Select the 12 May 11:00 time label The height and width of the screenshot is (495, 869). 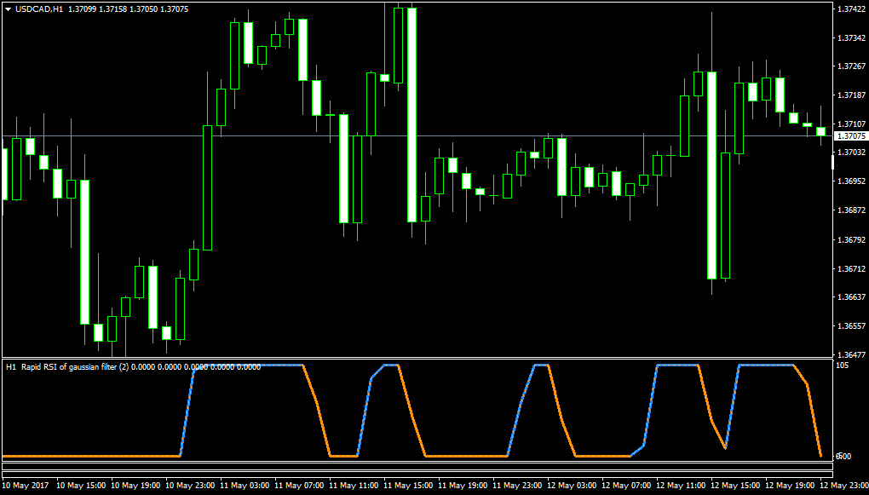coord(681,485)
